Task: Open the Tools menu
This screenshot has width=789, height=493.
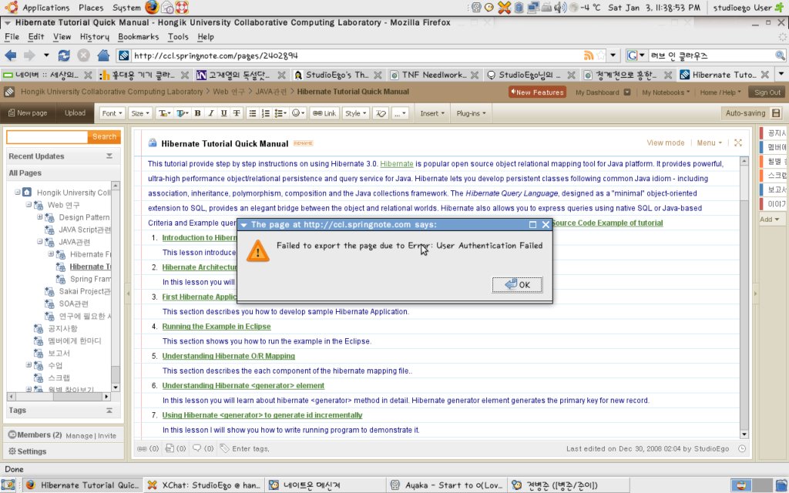Action: click(x=178, y=37)
